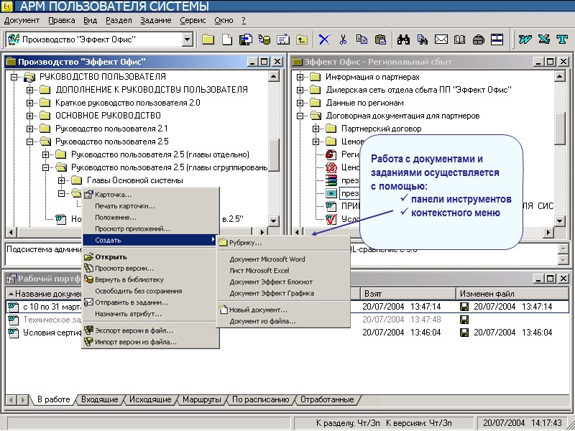Choose Документ из файла... submenu entry
This screenshot has width=575, height=431.
283,321
